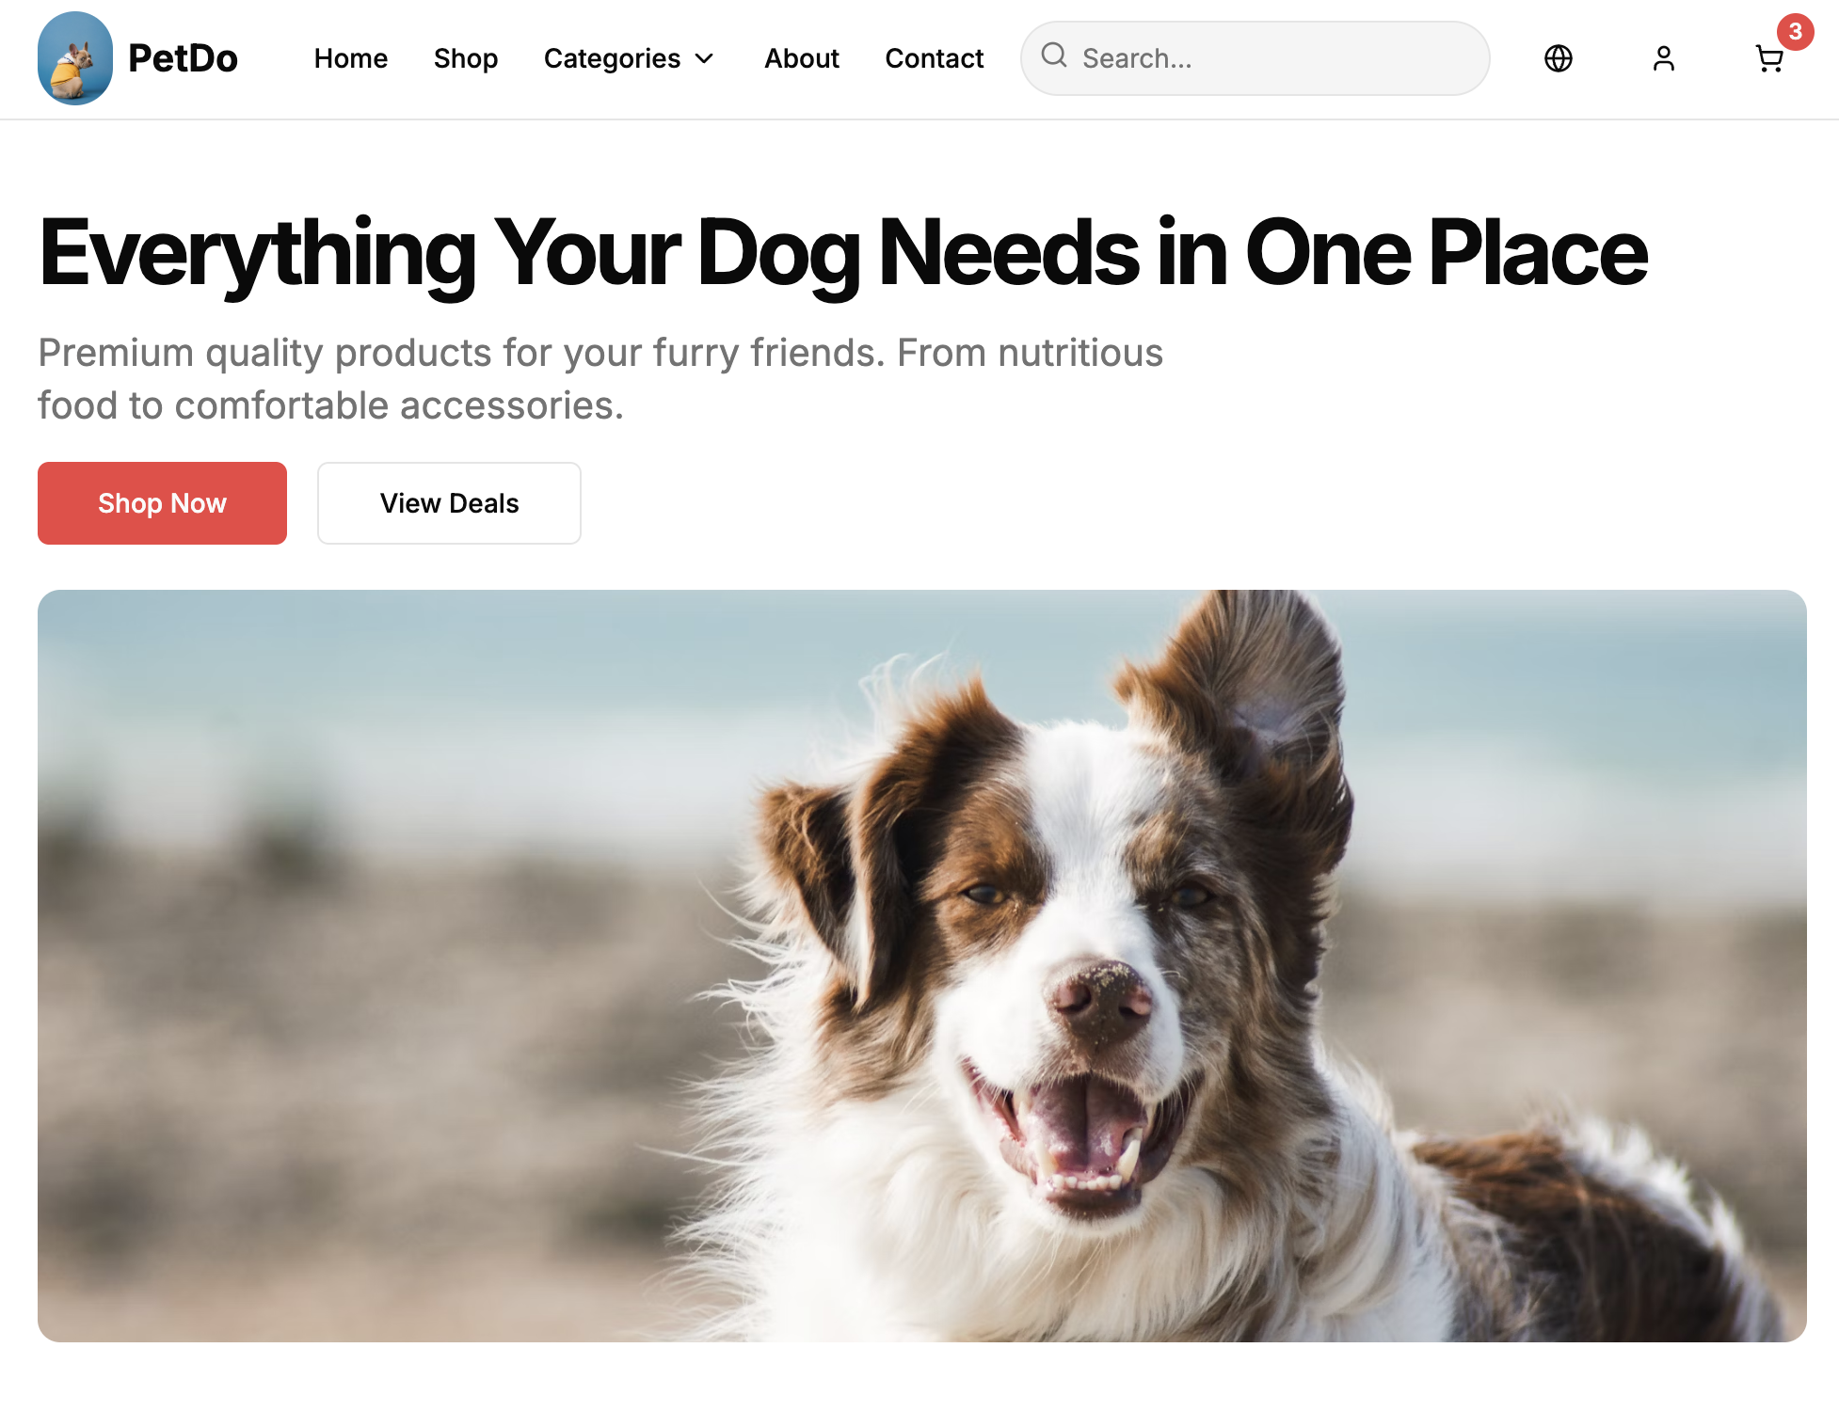The width and height of the screenshot is (1839, 1411).
Task: Open the Contact nav link
Action: 935,58
